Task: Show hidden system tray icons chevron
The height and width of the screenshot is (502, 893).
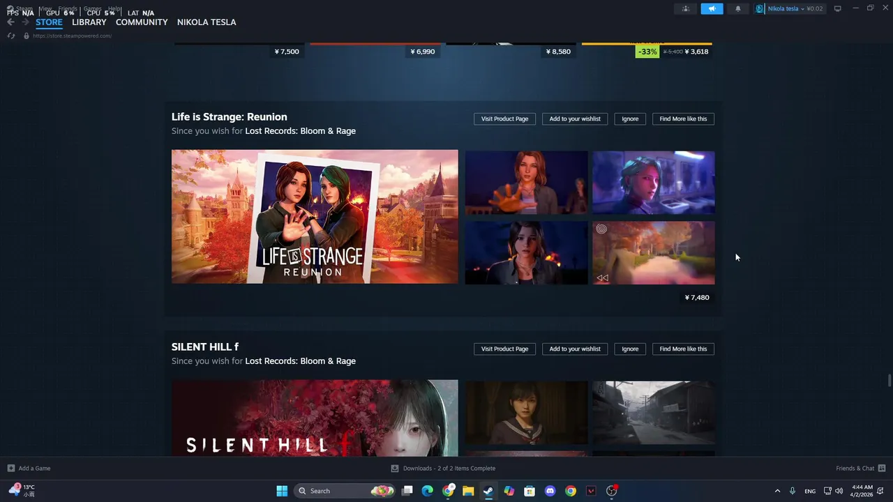Action: tap(777, 491)
